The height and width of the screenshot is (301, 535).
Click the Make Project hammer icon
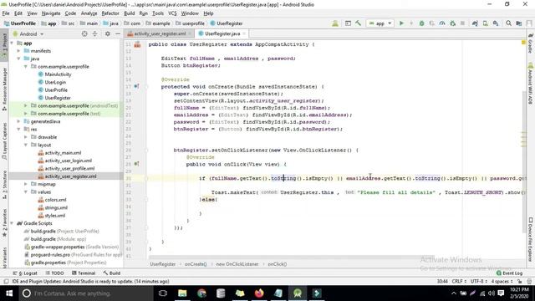pyautogui.click(x=358, y=23)
